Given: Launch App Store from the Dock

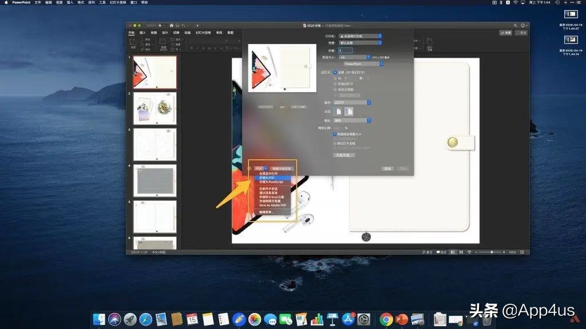Looking at the screenshot, I should click(x=349, y=319).
